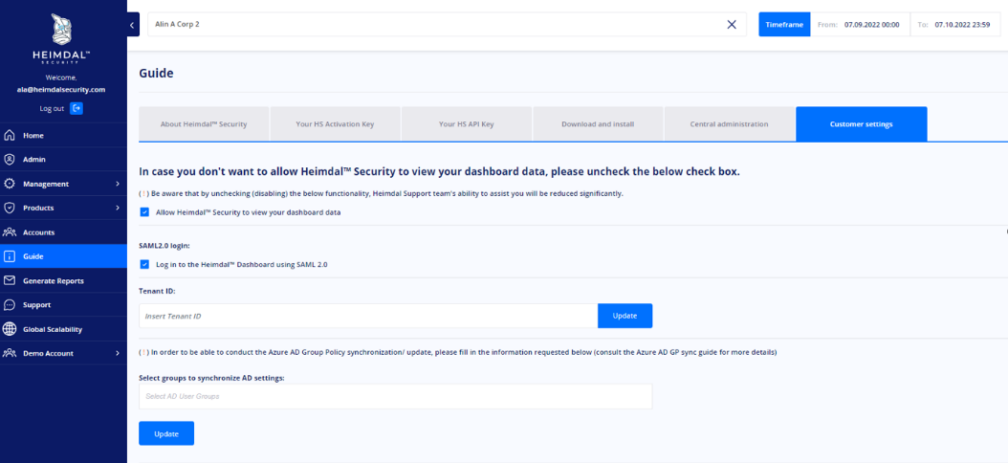Click the Admin user icon
Screen dimensions: 1008x463
[9, 160]
